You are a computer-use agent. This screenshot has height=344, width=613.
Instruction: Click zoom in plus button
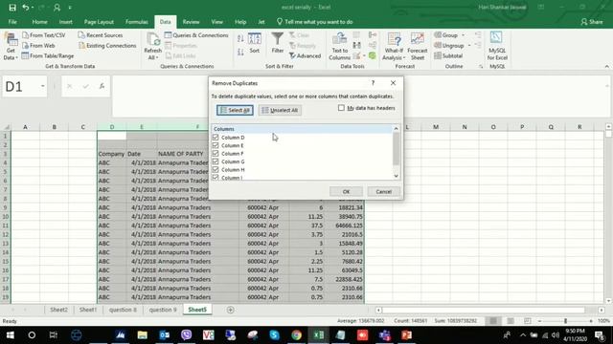591,321
